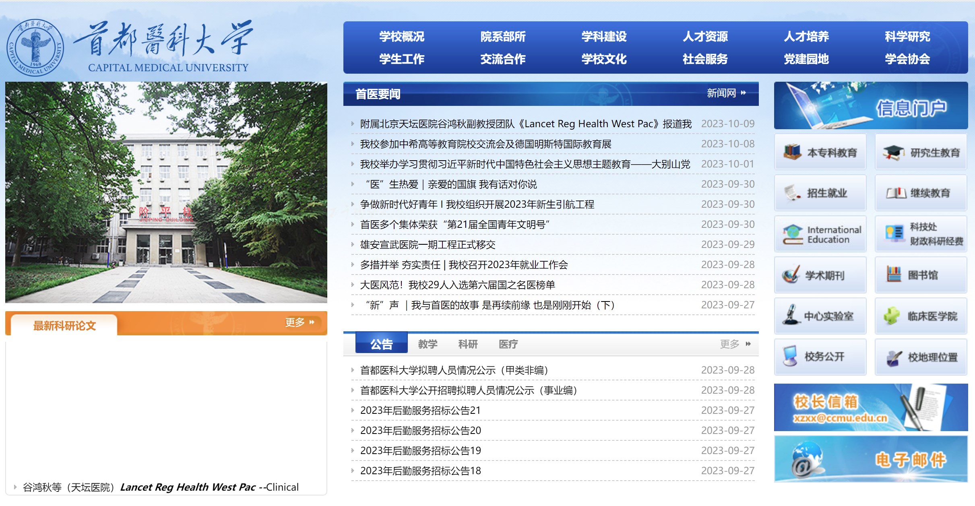
Task: Open the 雄安宣武医院一期工程正式移交 news link
Action: pos(428,245)
